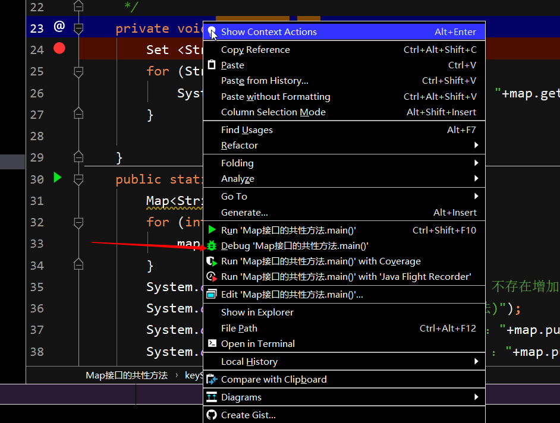560x423 pixels.
Task: Collapse the main method fold at line 30
Action: (x=78, y=179)
